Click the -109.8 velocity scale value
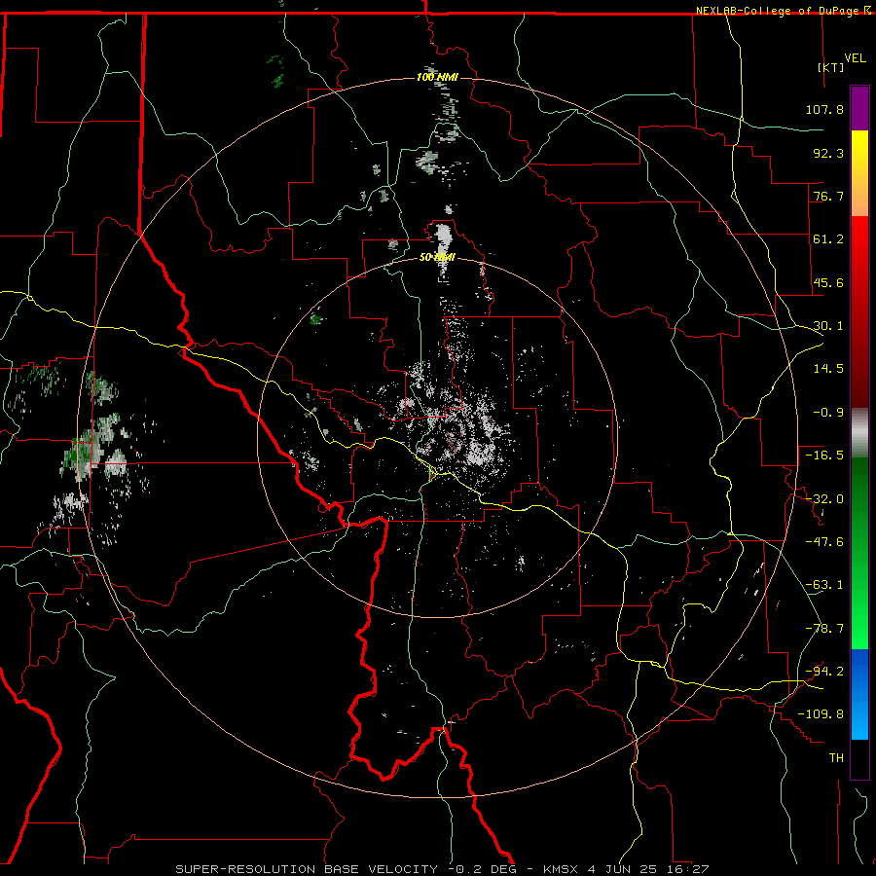The image size is (876, 876). click(x=821, y=714)
